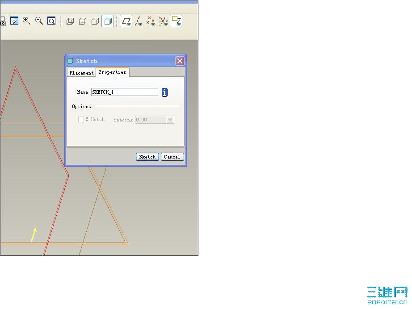The height and width of the screenshot is (309, 412).
Task: Toggle datum axes display
Action: (x=139, y=21)
